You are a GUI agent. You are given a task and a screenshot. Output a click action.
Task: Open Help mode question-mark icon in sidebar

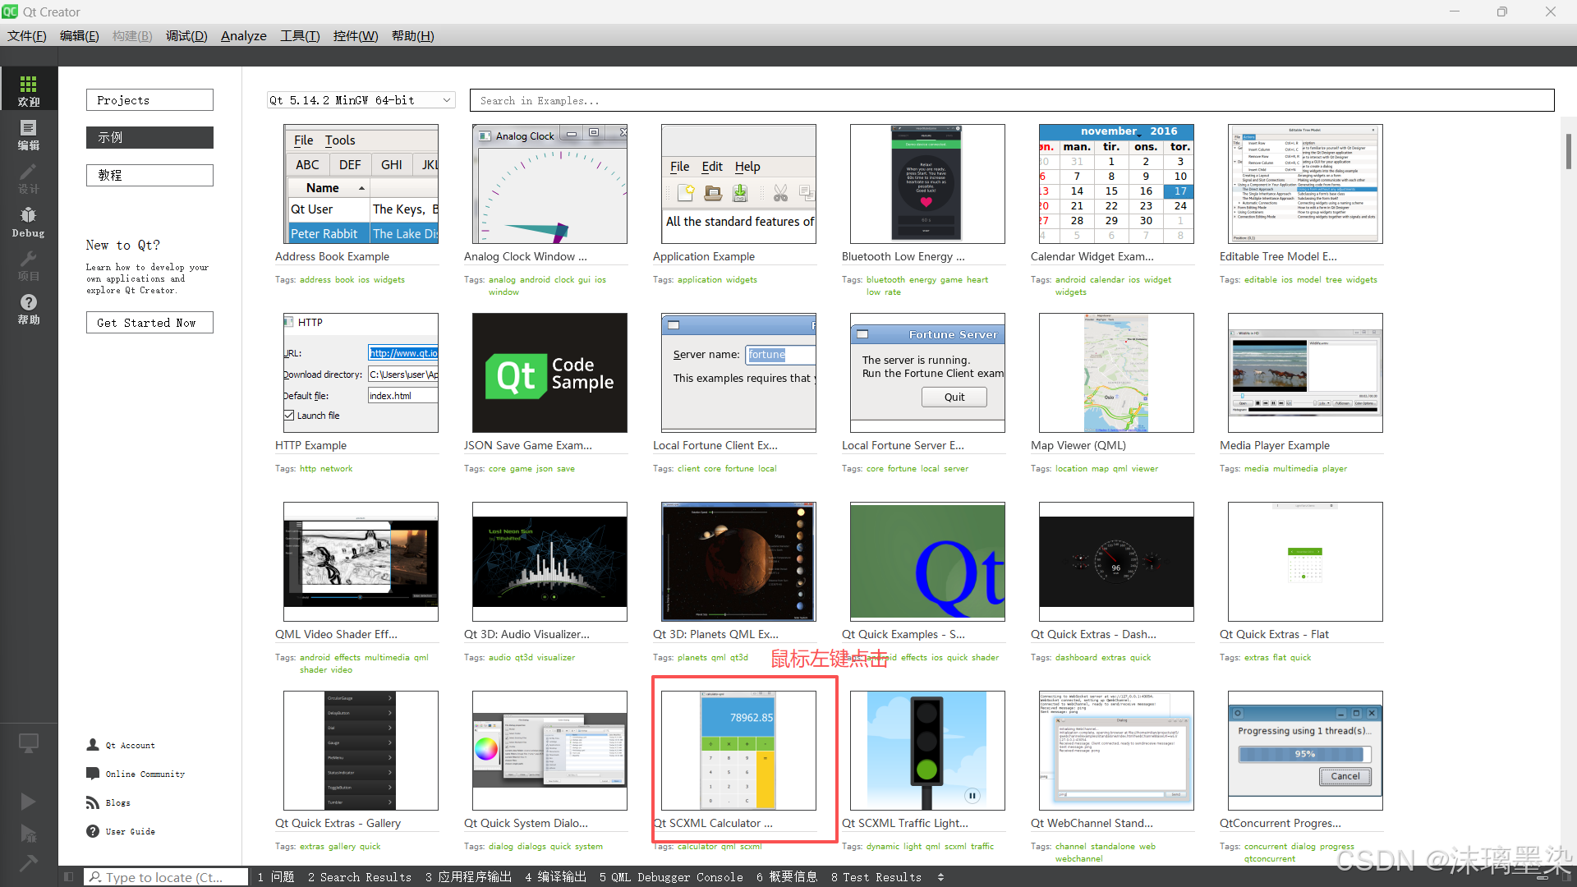point(29,308)
